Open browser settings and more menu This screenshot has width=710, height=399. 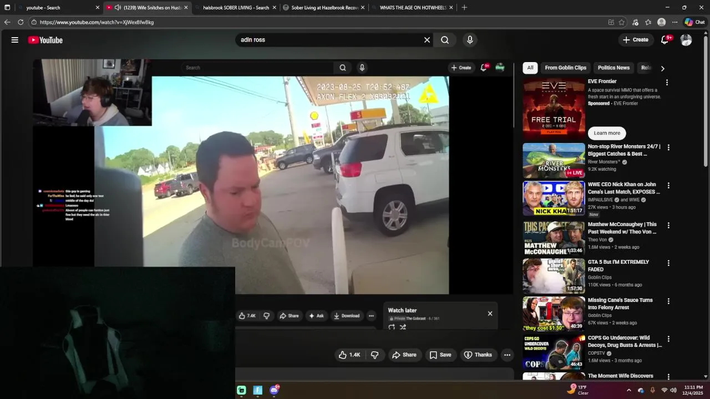click(674, 22)
